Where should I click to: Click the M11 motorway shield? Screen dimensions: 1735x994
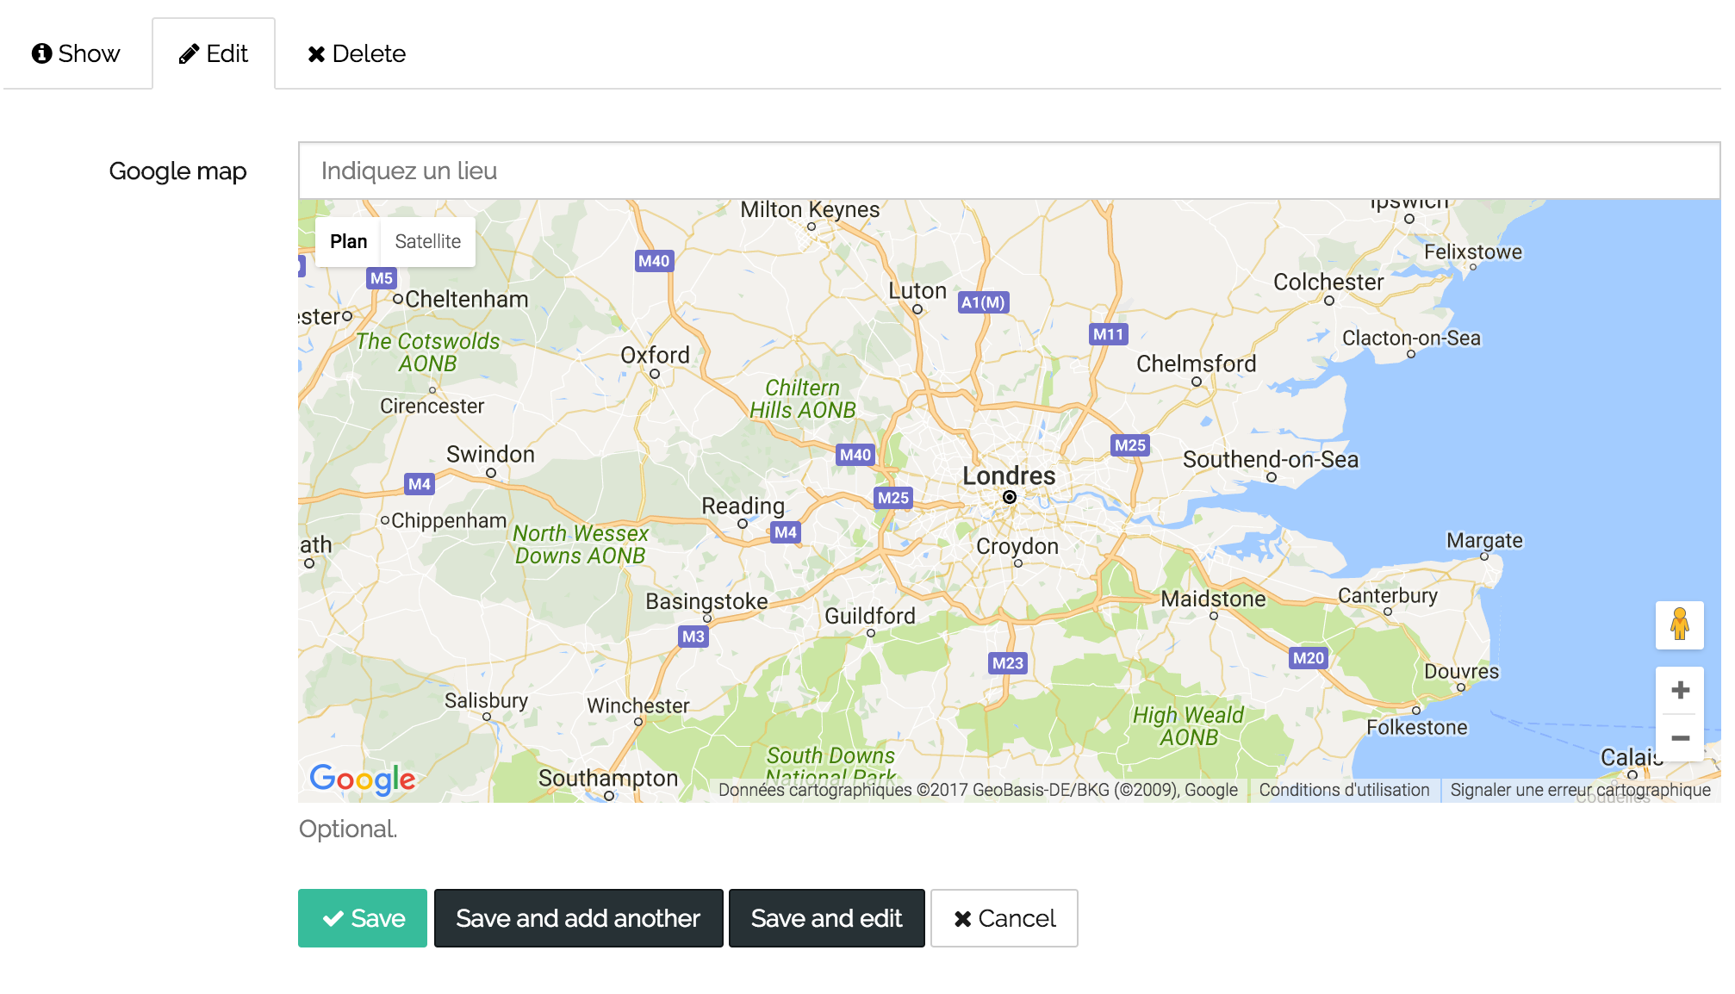click(1109, 334)
